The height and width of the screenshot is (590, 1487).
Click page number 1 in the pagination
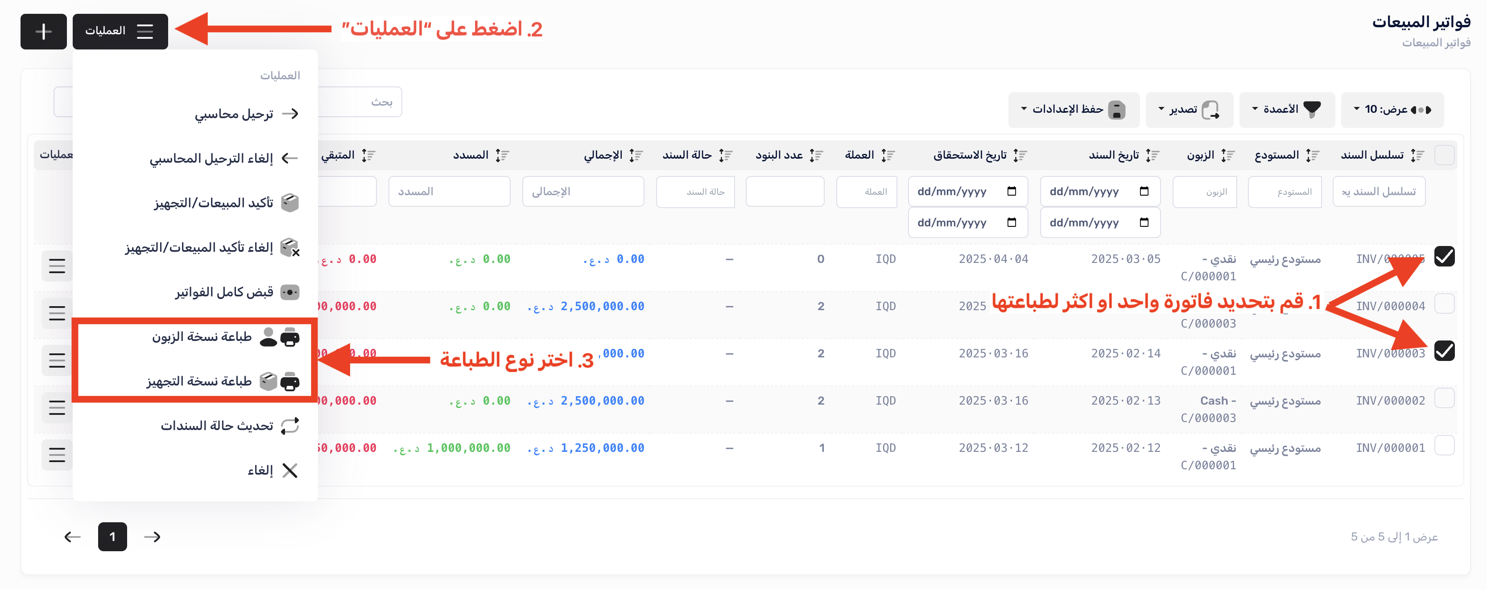(112, 537)
